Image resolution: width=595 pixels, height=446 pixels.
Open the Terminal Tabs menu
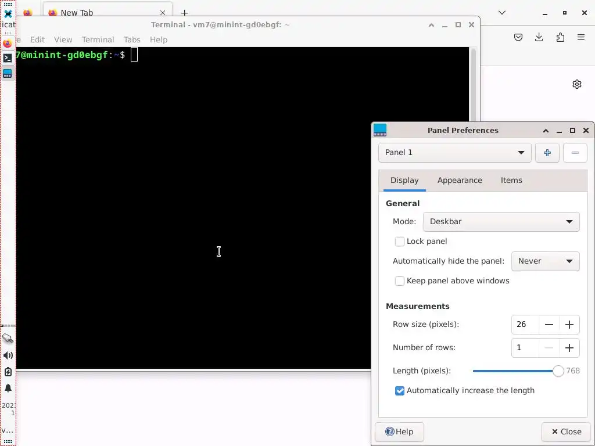tap(132, 39)
